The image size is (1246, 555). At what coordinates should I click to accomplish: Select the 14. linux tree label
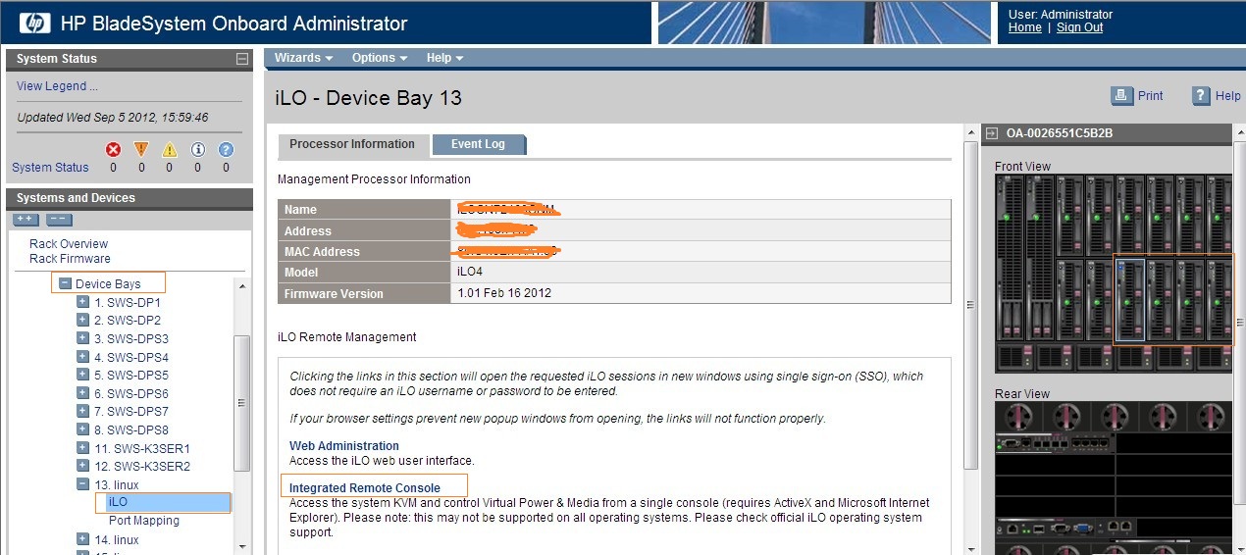[x=117, y=540]
